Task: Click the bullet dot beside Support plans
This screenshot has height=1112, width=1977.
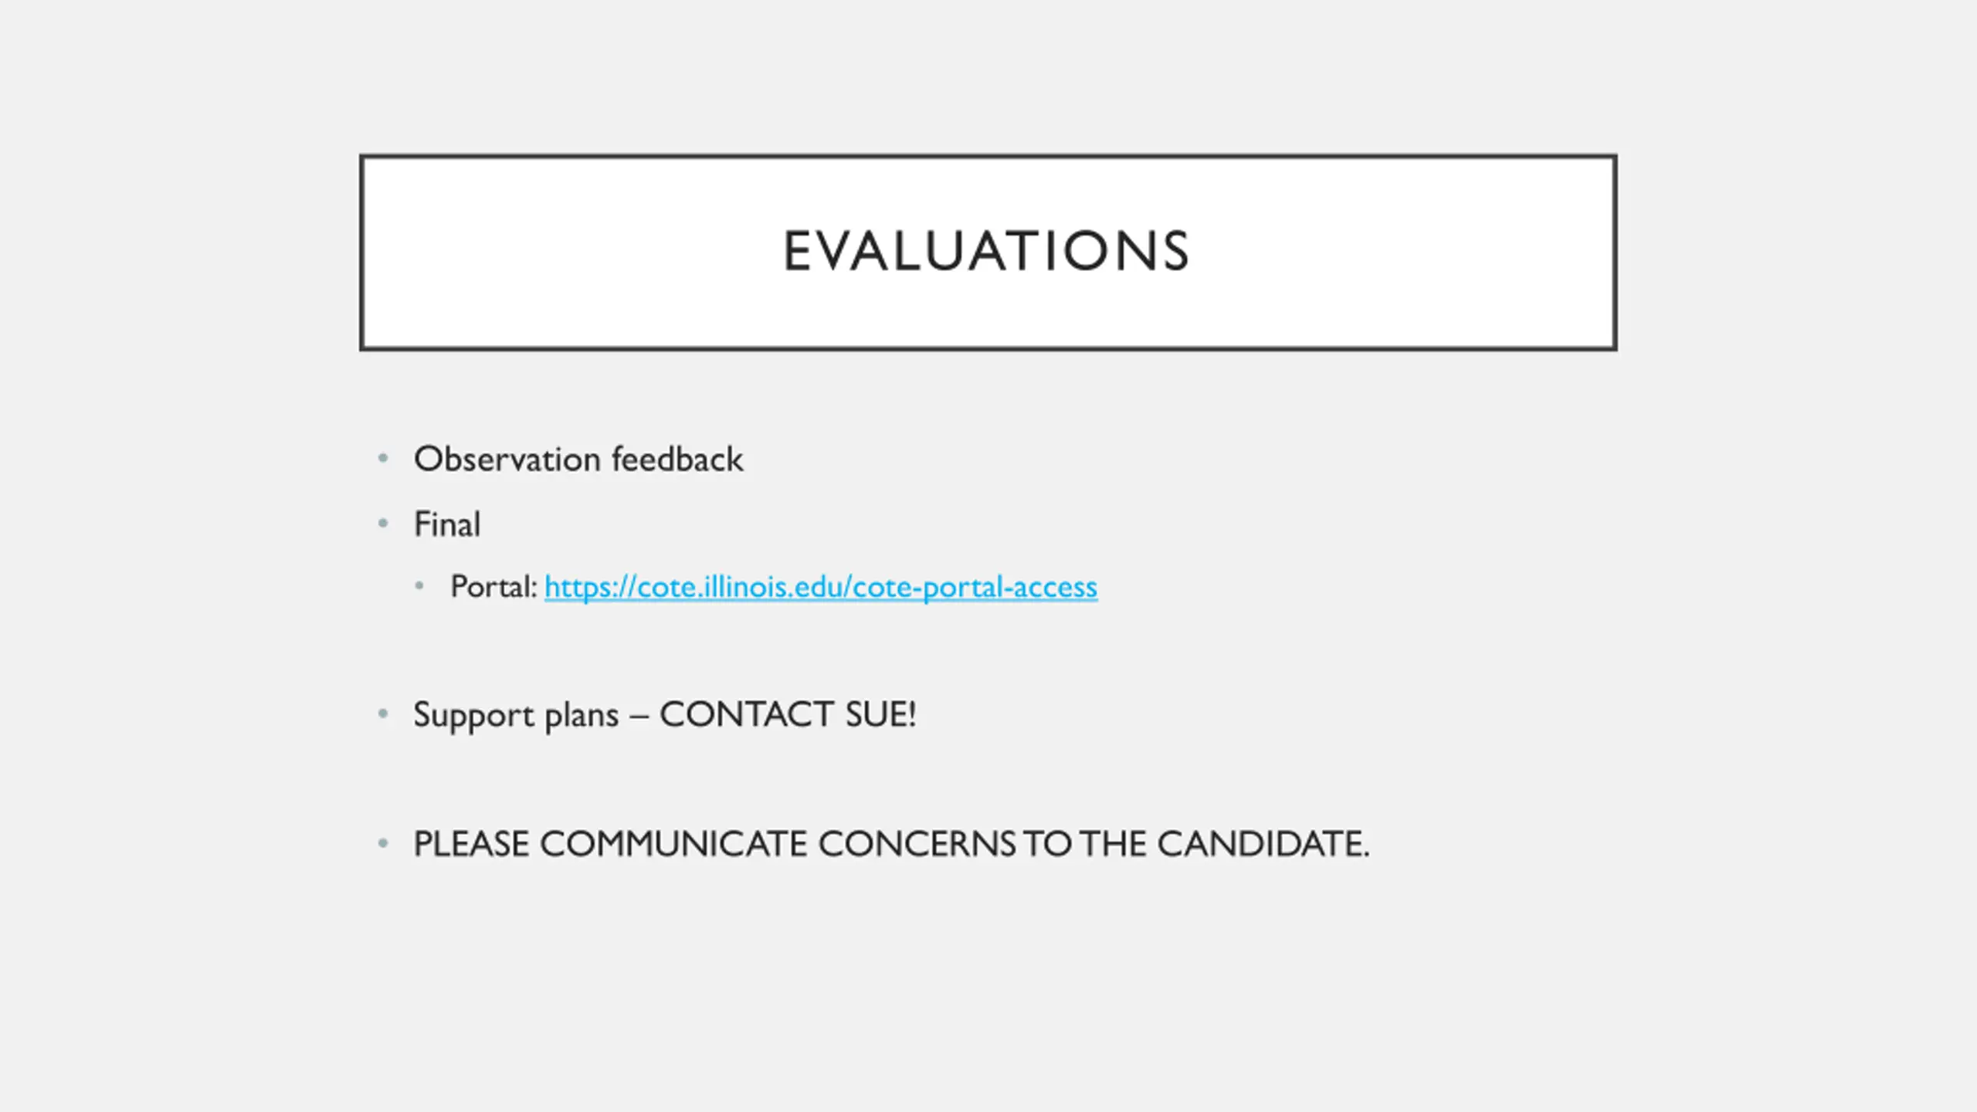Action: click(383, 714)
